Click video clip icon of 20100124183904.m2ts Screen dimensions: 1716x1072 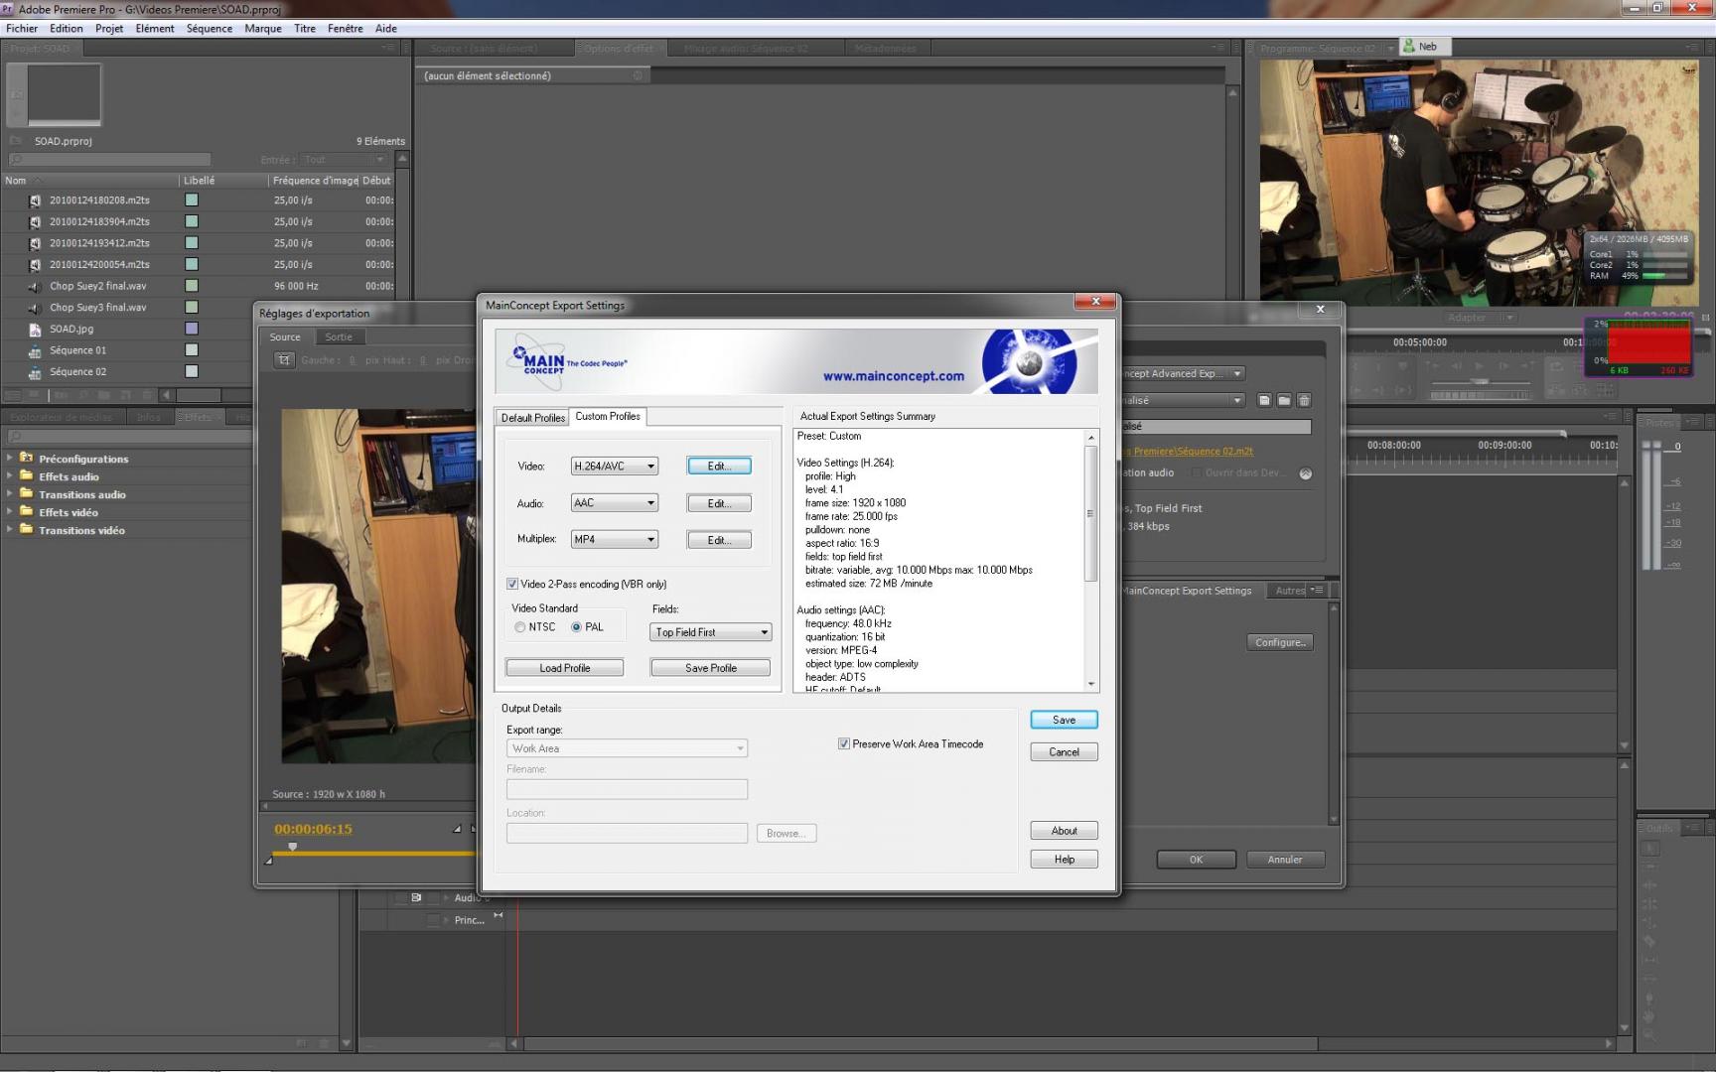[36, 222]
